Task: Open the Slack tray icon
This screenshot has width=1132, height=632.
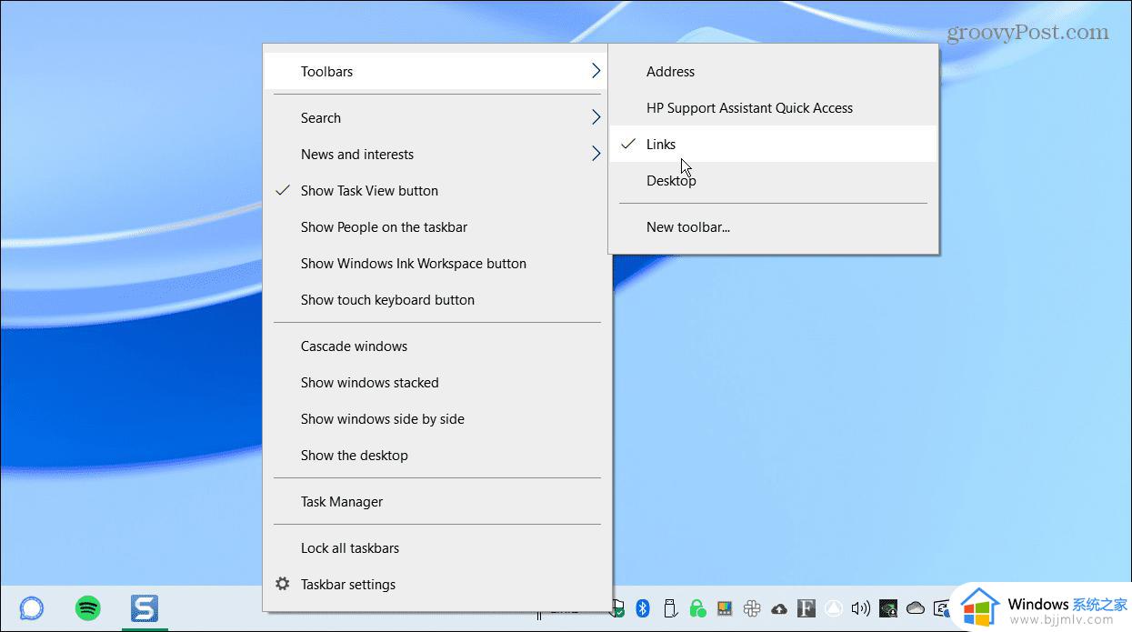Action: tap(752, 608)
